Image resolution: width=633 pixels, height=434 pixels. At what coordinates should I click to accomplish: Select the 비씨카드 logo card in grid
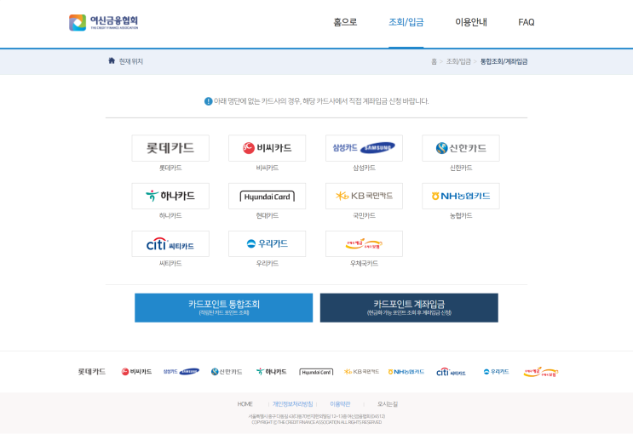tap(268, 148)
